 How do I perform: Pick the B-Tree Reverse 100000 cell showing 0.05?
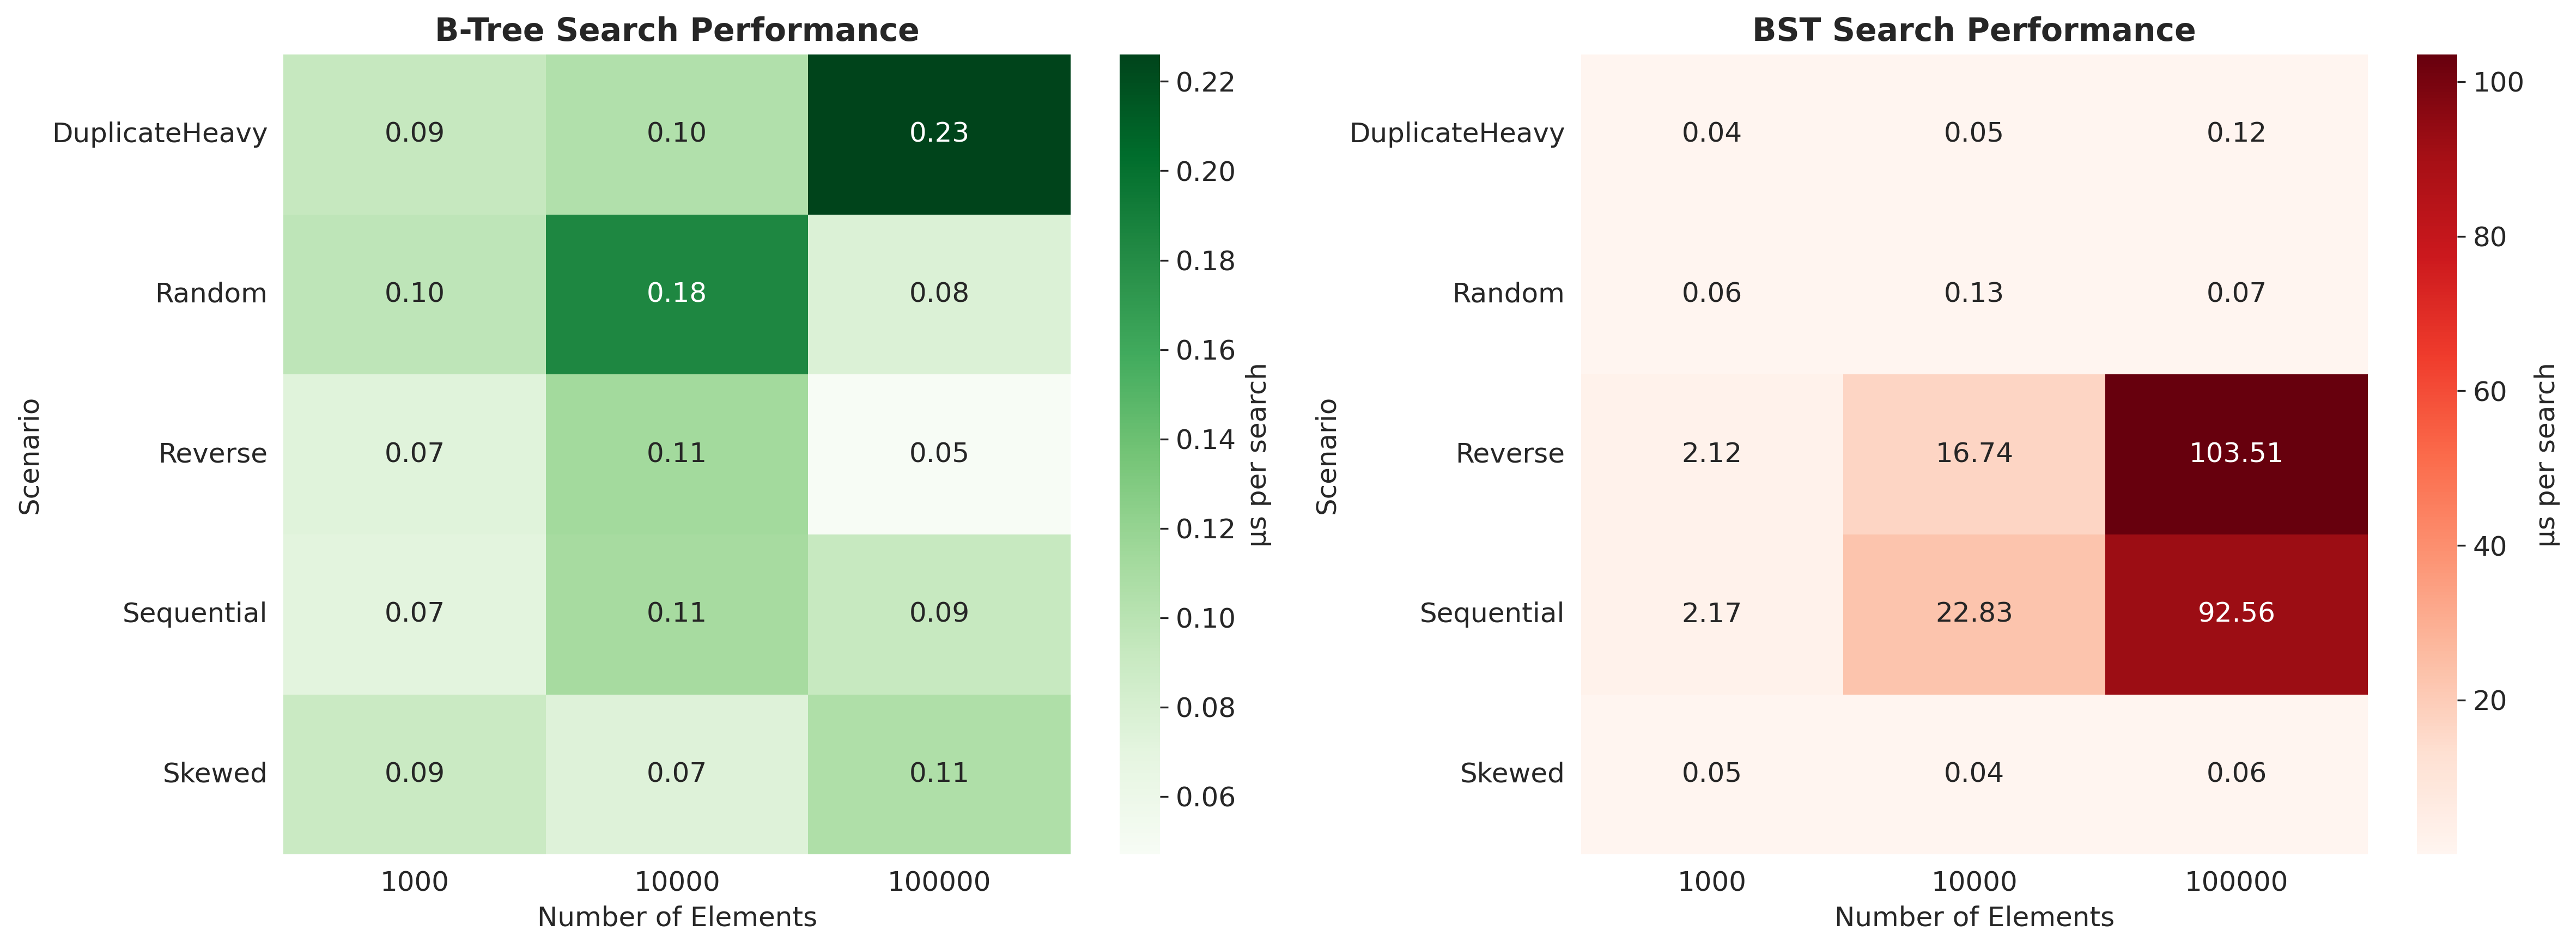(x=938, y=453)
